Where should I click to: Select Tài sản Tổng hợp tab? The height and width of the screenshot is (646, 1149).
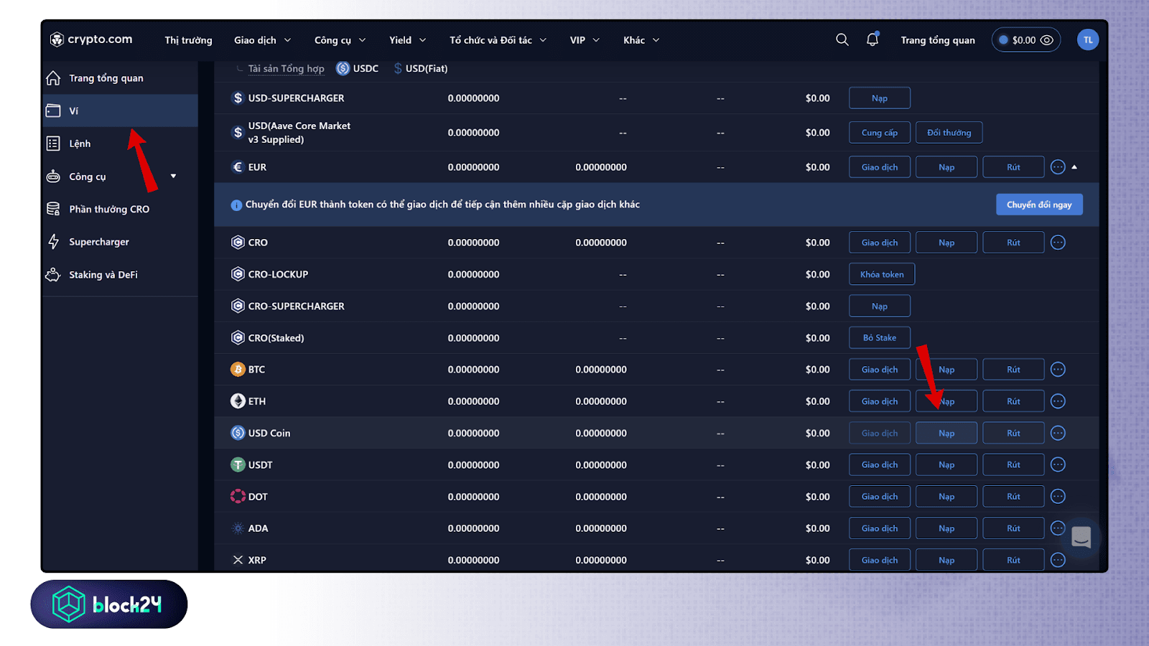click(x=286, y=69)
